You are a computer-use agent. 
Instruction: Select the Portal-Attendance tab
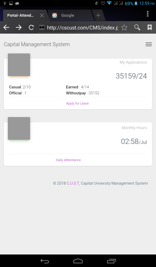pos(20,15)
